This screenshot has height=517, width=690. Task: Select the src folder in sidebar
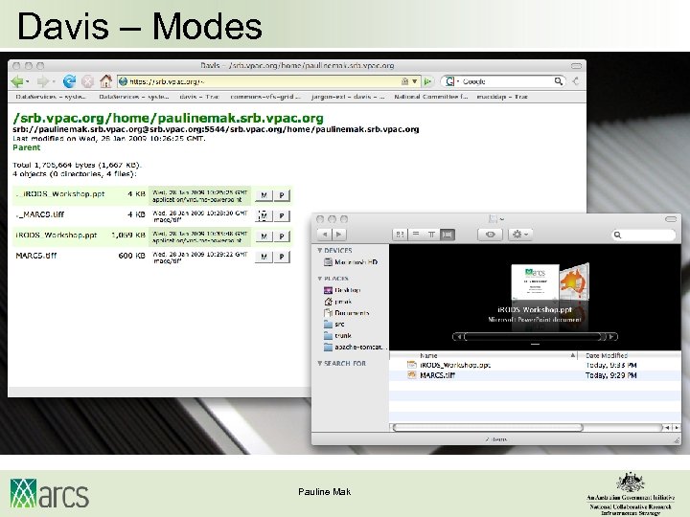[334, 325]
